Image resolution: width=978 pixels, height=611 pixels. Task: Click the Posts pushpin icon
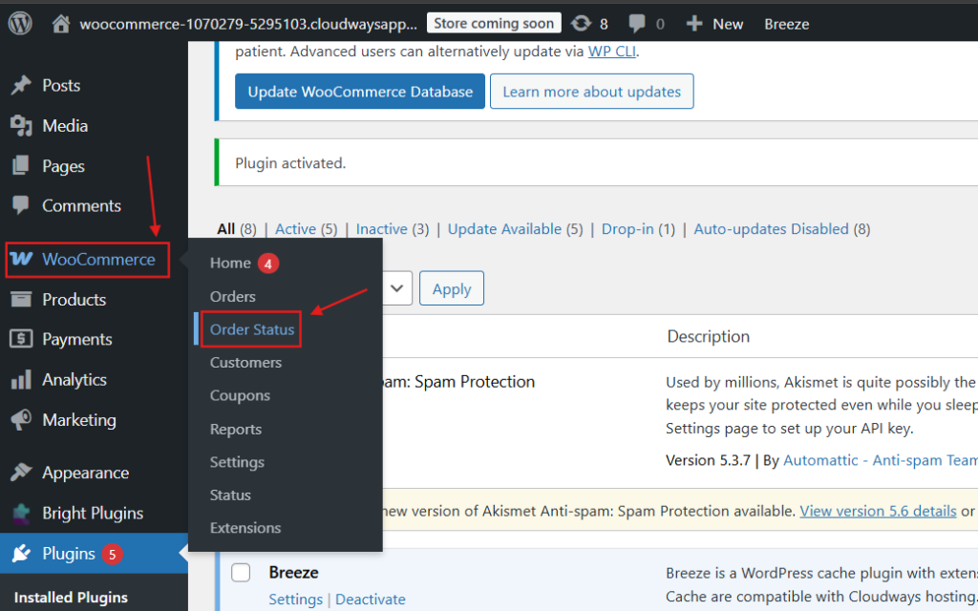click(x=21, y=85)
